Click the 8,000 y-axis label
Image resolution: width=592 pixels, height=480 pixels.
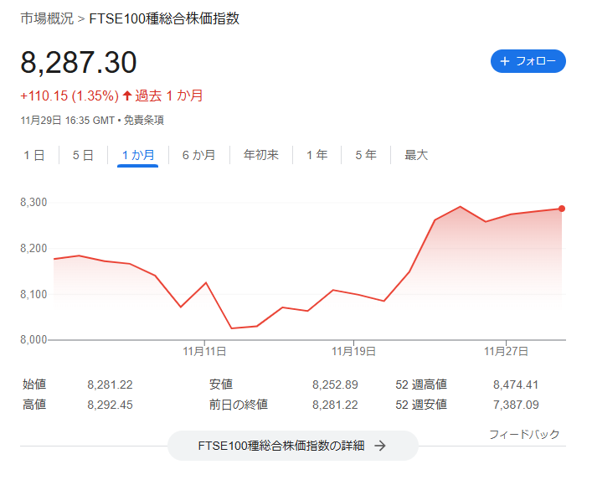pos(33,340)
